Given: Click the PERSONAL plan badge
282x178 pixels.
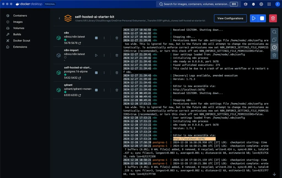Looking at the screenshot, I should click(50, 4).
